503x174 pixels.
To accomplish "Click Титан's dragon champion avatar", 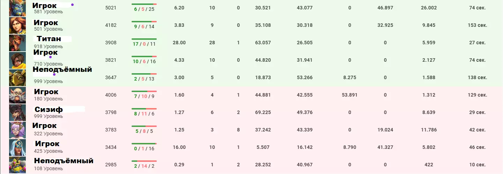I will (17, 43).
